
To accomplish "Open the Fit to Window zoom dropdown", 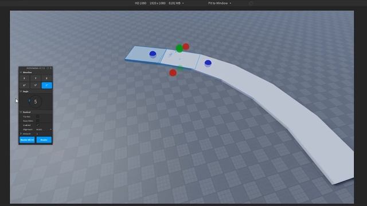I will 220,3.
